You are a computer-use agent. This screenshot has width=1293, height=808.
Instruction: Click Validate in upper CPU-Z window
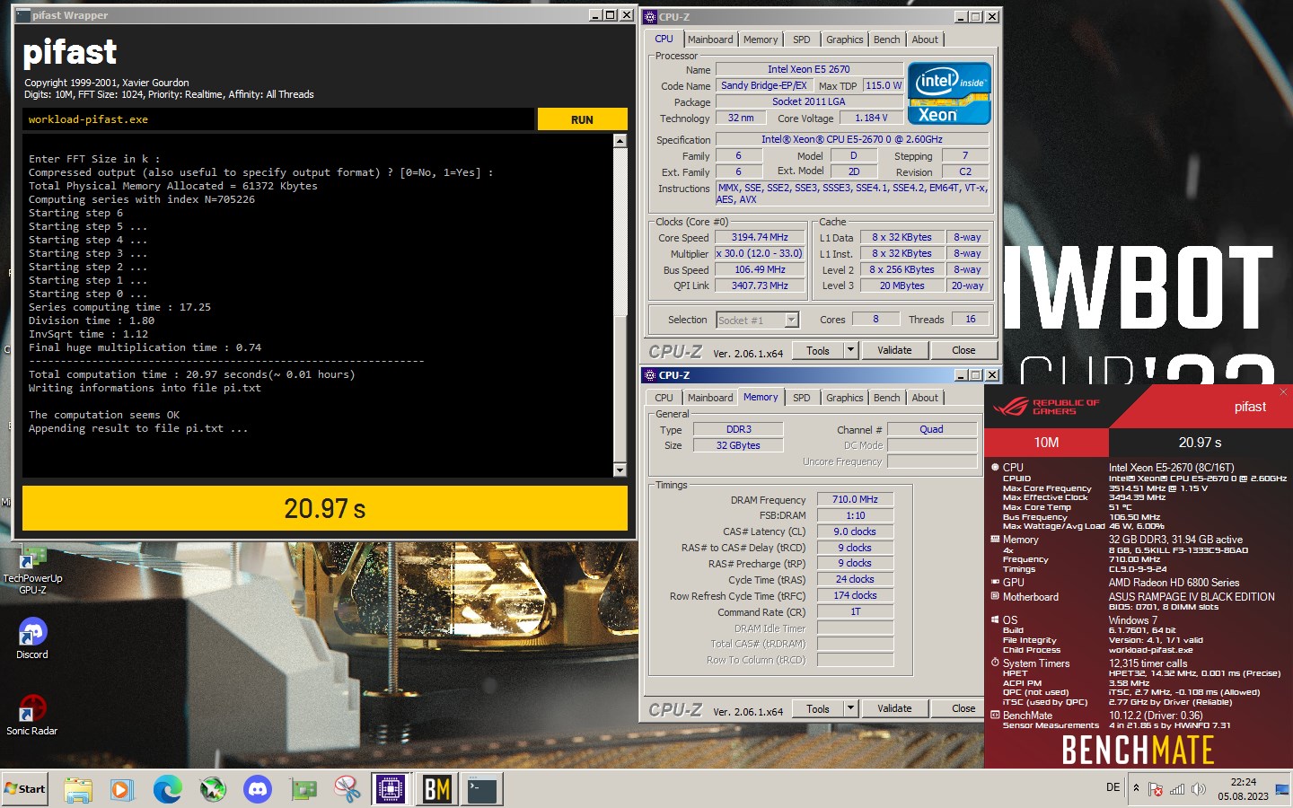click(894, 350)
